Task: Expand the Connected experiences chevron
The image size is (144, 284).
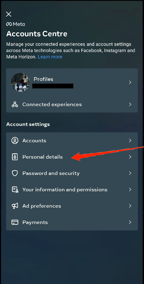Action: (130, 104)
